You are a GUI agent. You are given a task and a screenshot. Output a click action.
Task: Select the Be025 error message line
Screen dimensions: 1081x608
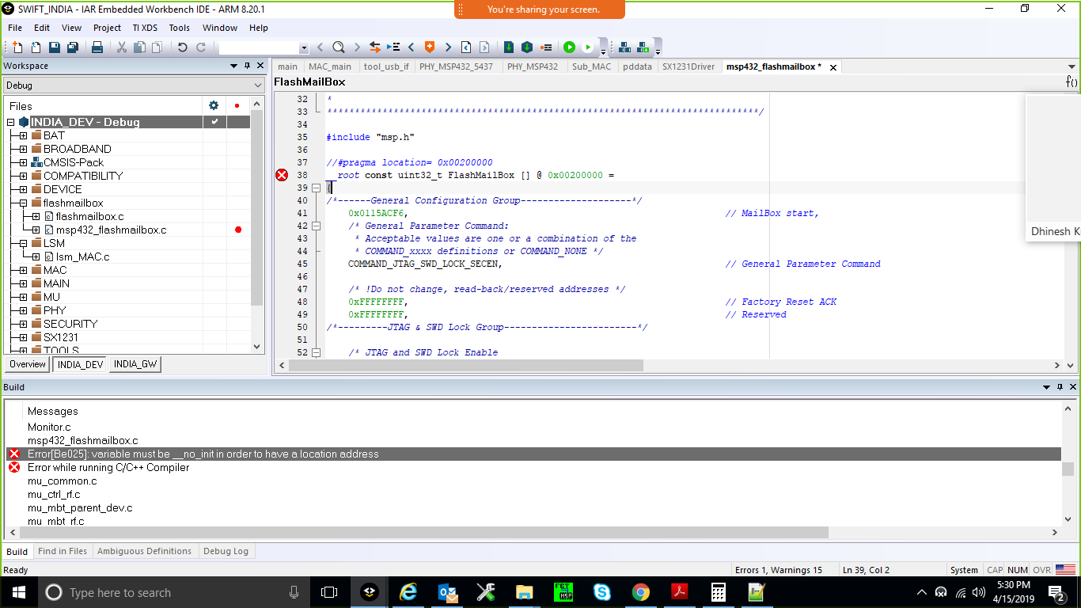(x=203, y=454)
